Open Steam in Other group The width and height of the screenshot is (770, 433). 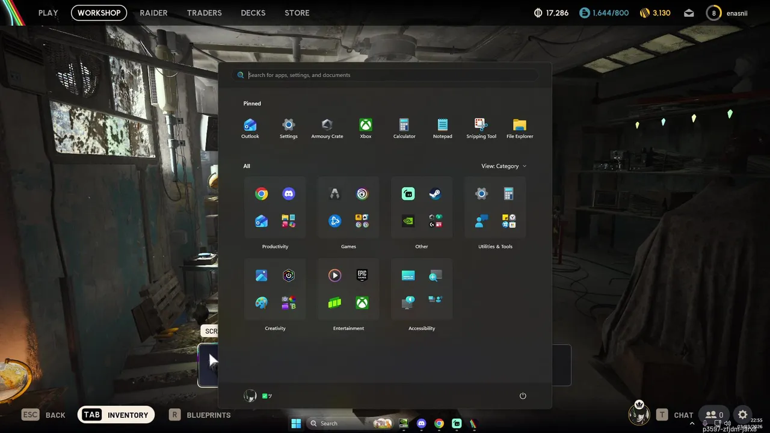coord(436,194)
